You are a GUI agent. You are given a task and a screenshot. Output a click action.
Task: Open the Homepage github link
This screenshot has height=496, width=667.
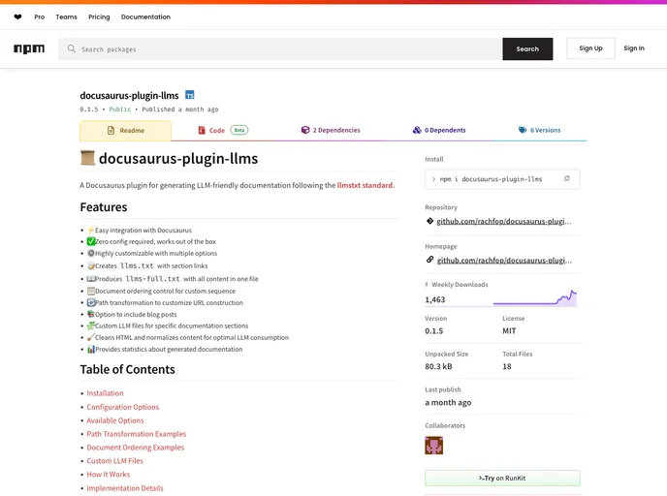[504, 261]
